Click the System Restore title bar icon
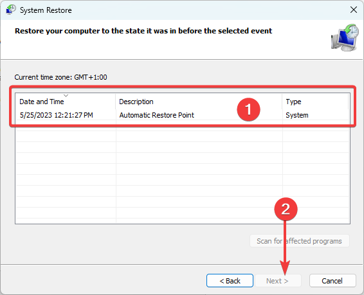 (11, 10)
